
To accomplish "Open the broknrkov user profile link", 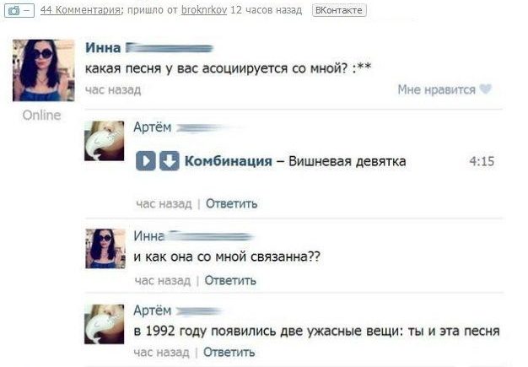I will coord(204,10).
